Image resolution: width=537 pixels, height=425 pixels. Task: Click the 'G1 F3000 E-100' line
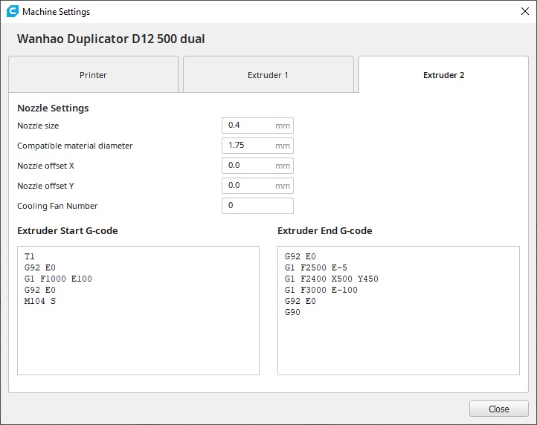click(321, 290)
